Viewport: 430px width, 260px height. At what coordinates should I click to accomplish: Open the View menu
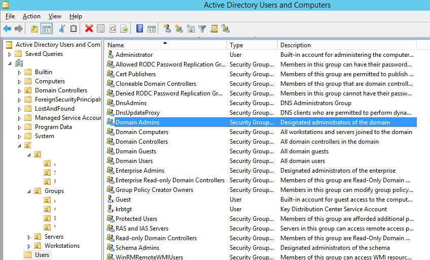(x=55, y=16)
